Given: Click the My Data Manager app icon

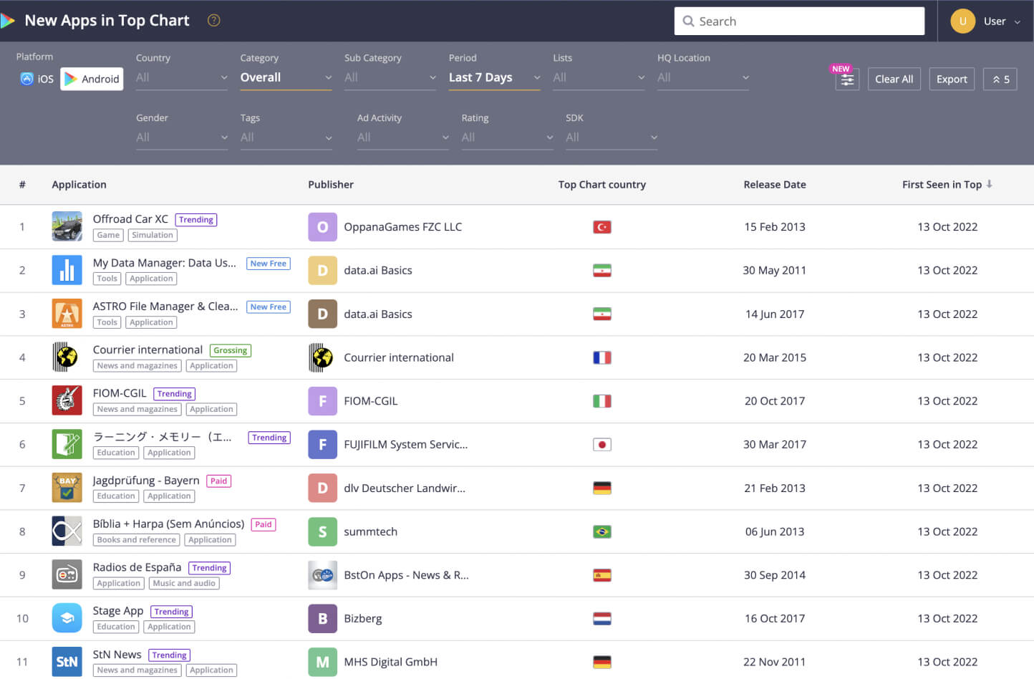Looking at the screenshot, I should pyautogui.click(x=67, y=270).
